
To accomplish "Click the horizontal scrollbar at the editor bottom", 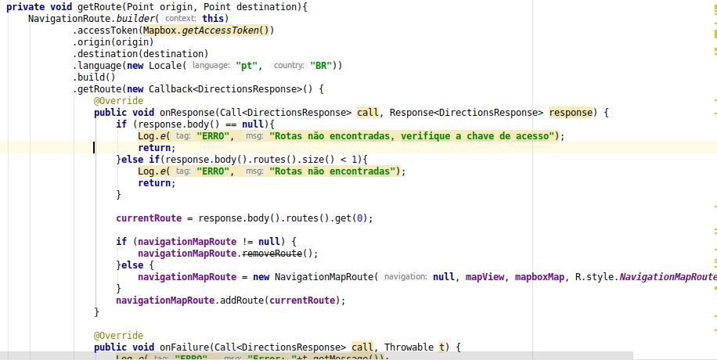I will click(x=316, y=356).
